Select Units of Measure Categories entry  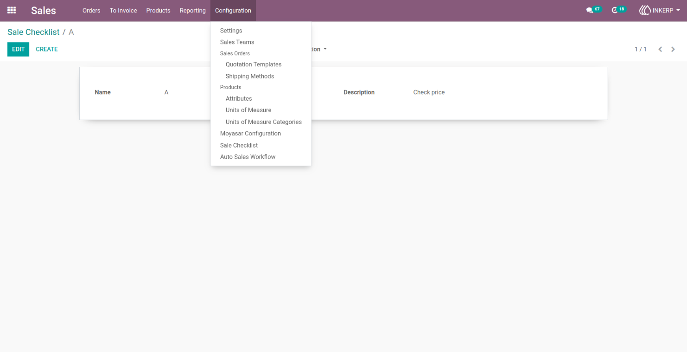click(264, 122)
